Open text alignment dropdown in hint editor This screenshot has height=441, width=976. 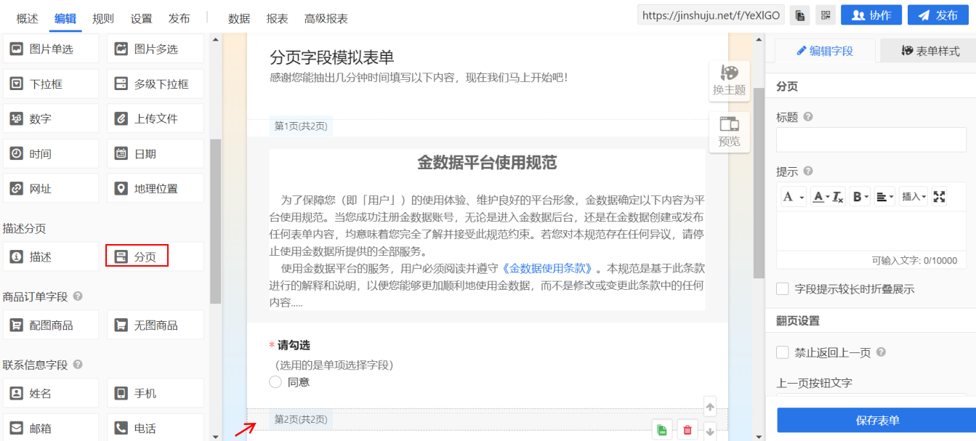884,197
